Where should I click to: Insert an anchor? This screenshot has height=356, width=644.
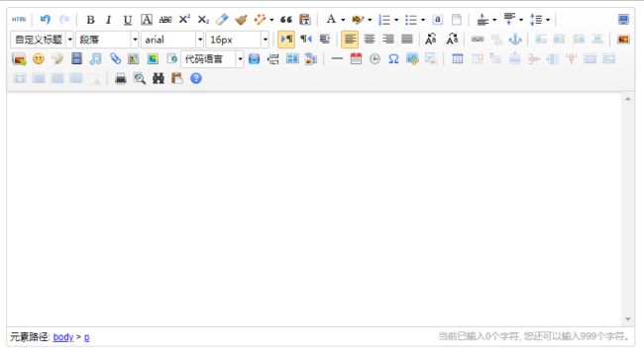tap(515, 40)
